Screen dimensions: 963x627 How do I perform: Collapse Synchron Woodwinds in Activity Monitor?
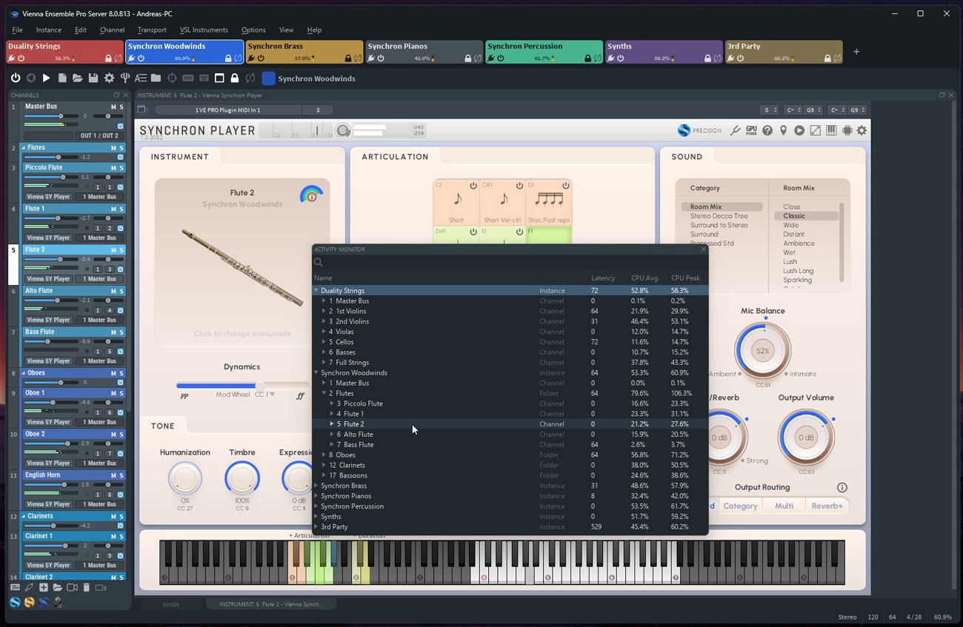[x=316, y=373]
